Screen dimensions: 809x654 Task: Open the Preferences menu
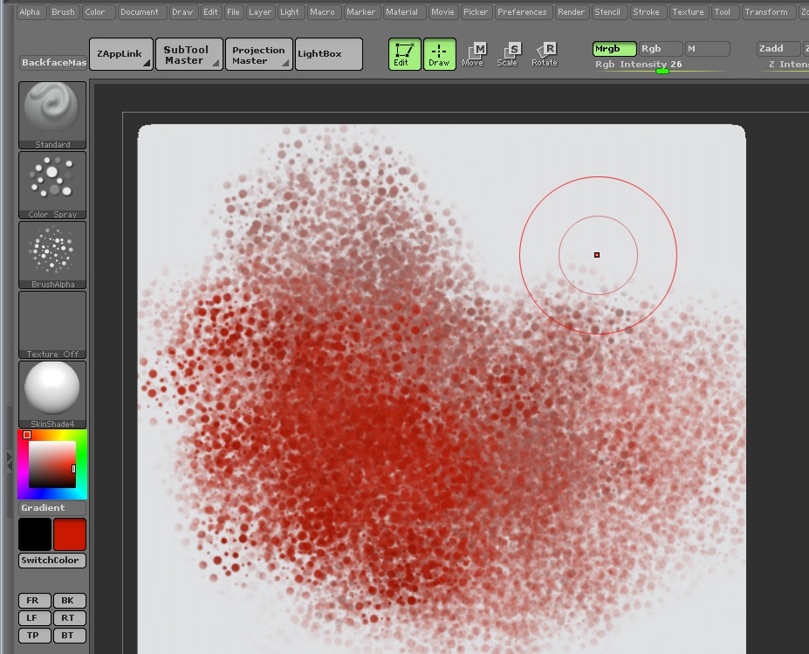[522, 12]
